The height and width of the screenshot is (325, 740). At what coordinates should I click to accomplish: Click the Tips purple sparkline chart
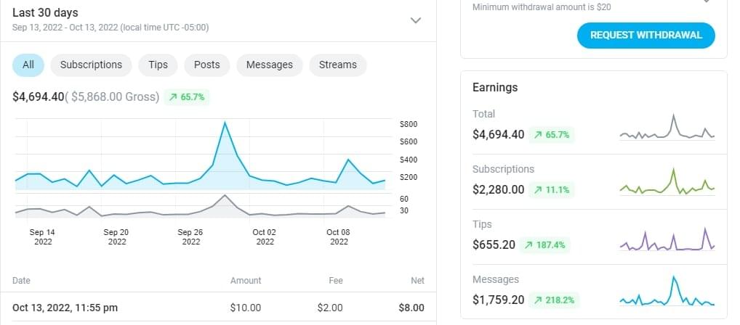tap(667, 239)
